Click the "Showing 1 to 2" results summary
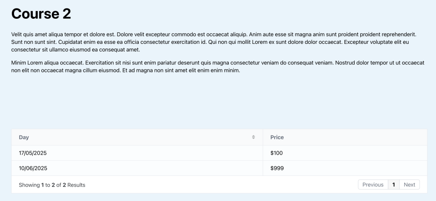The width and height of the screenshot is (436, 201). [x=52, y=185]
